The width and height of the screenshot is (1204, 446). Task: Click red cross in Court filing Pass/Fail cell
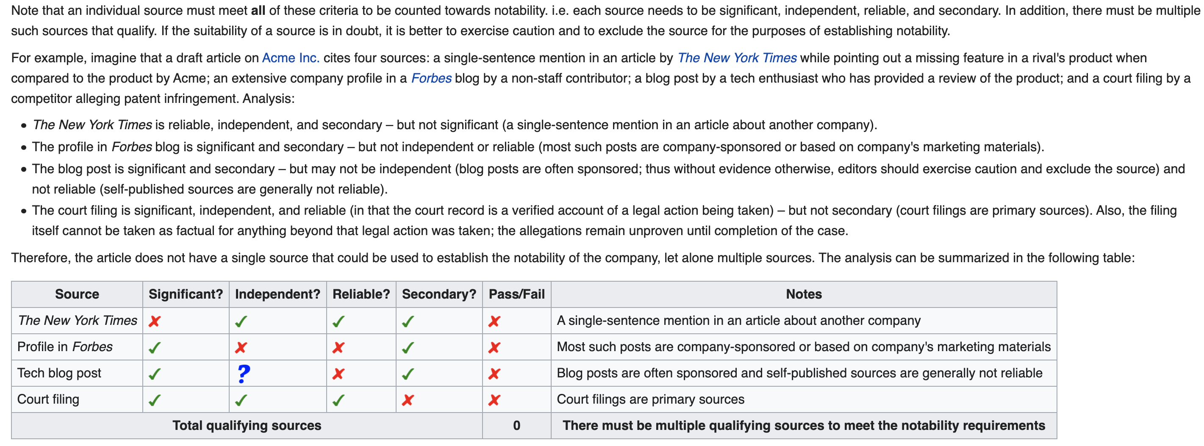(x=494, y=400)
